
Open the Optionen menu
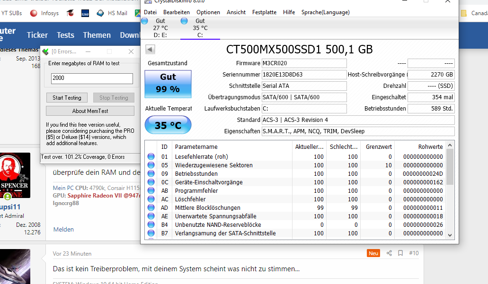point(208,12)
